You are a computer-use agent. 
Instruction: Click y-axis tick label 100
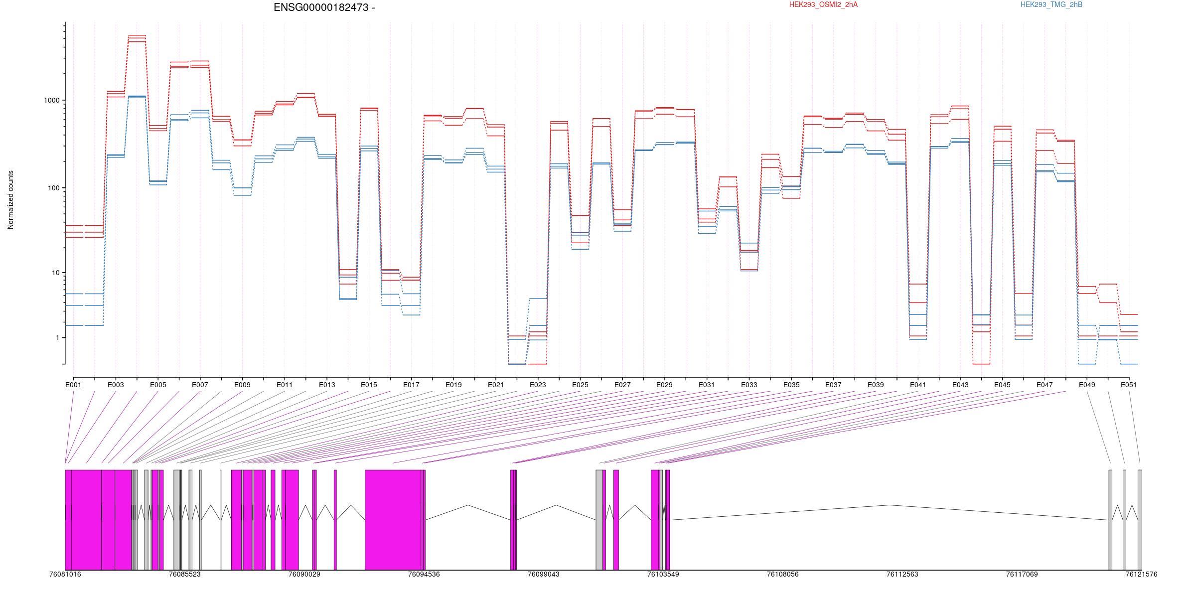pos(54,188)
